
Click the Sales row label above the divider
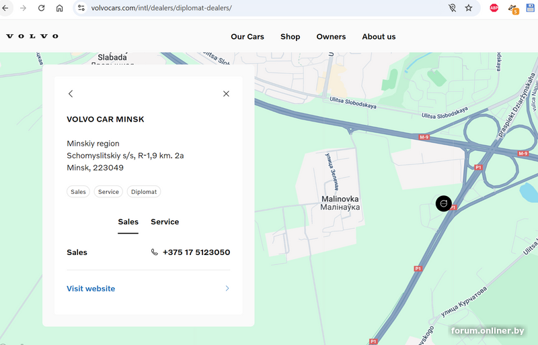click(77, 252)
